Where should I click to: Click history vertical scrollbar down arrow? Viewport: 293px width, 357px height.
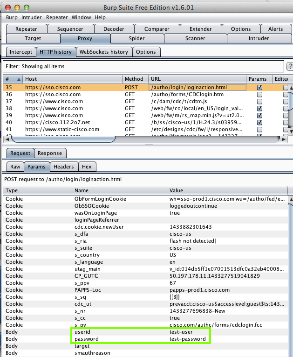[x=291, y=132]
